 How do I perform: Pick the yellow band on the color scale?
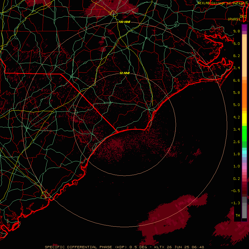click(244, 118)
